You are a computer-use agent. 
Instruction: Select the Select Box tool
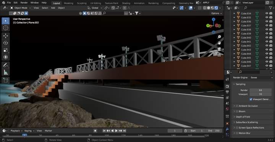point(6,21)
